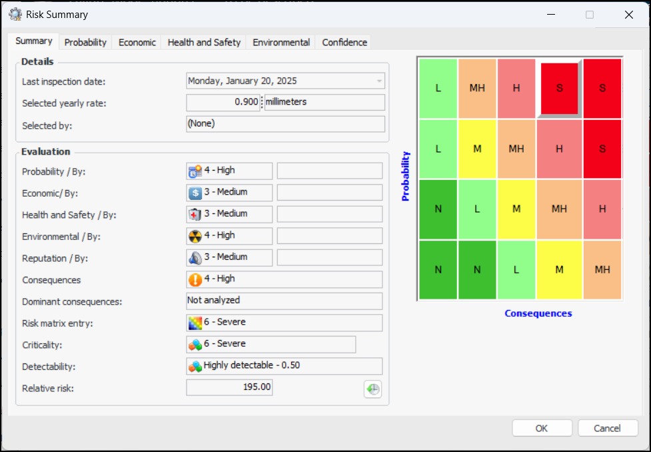Click the Selected yearly rate value field

223,103
